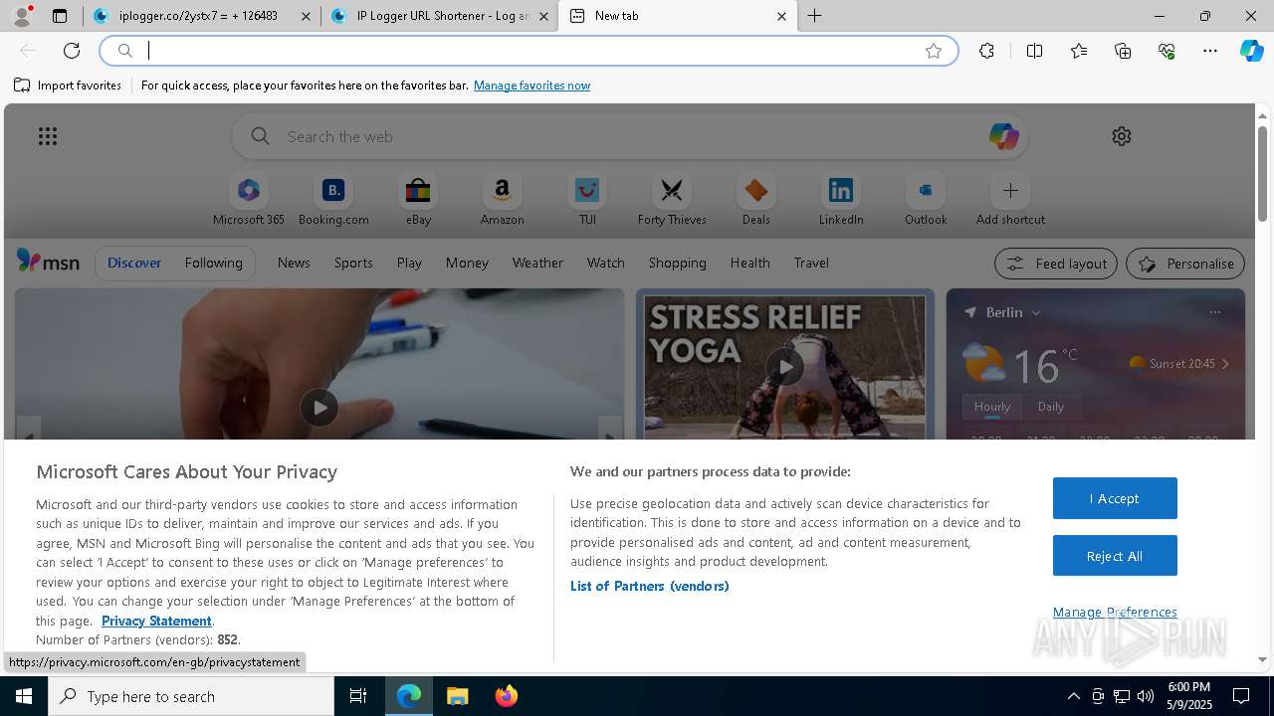Open the Money category

tap(467, 263)
